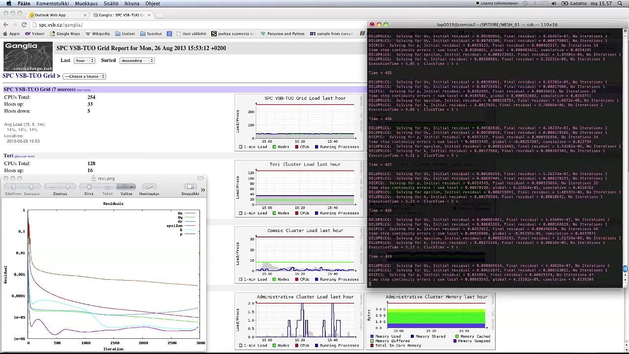This screenshot has width=629, height=354.
Task: Zoom out in Preview toolbar
Action: [x=53, y=187]
